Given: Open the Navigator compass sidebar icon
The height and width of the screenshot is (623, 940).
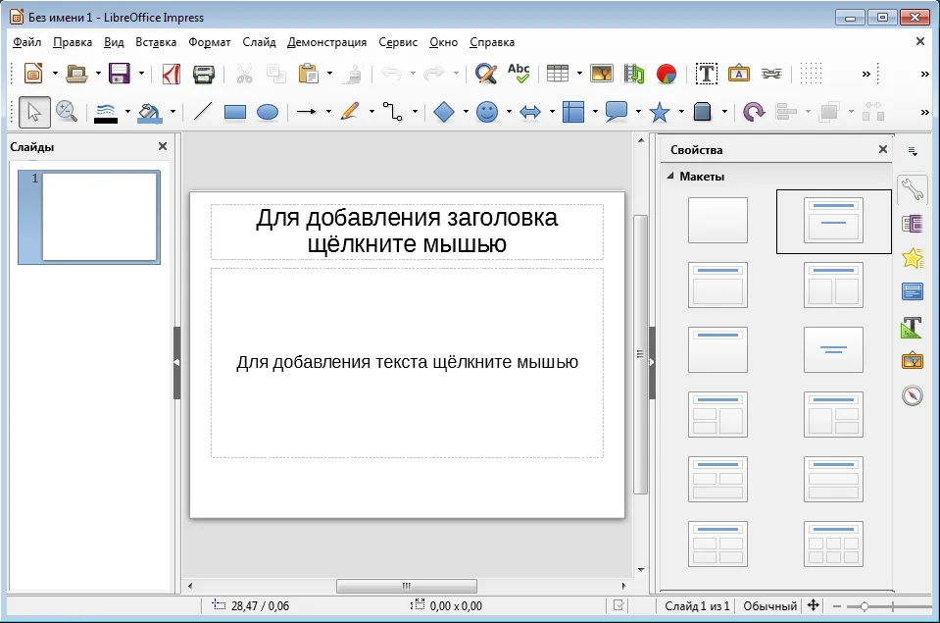Looking at the screenshot, I should [912, 395].
